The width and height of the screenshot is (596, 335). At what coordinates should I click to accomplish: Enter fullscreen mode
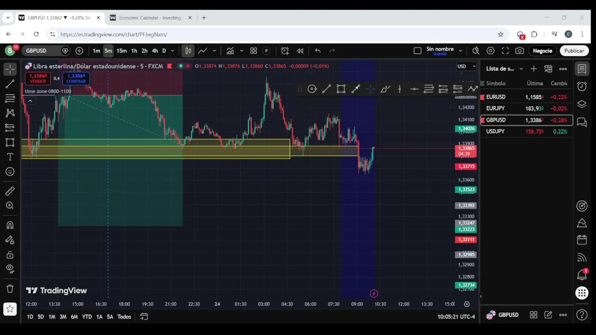pos(505,51)
